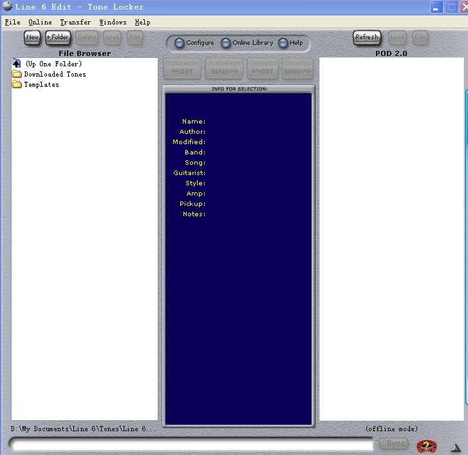Image resolution: width=468 pixels, height=455 pixels.
Task: Go up via the Up One Folder arrow icon
Action: (17, 63)
